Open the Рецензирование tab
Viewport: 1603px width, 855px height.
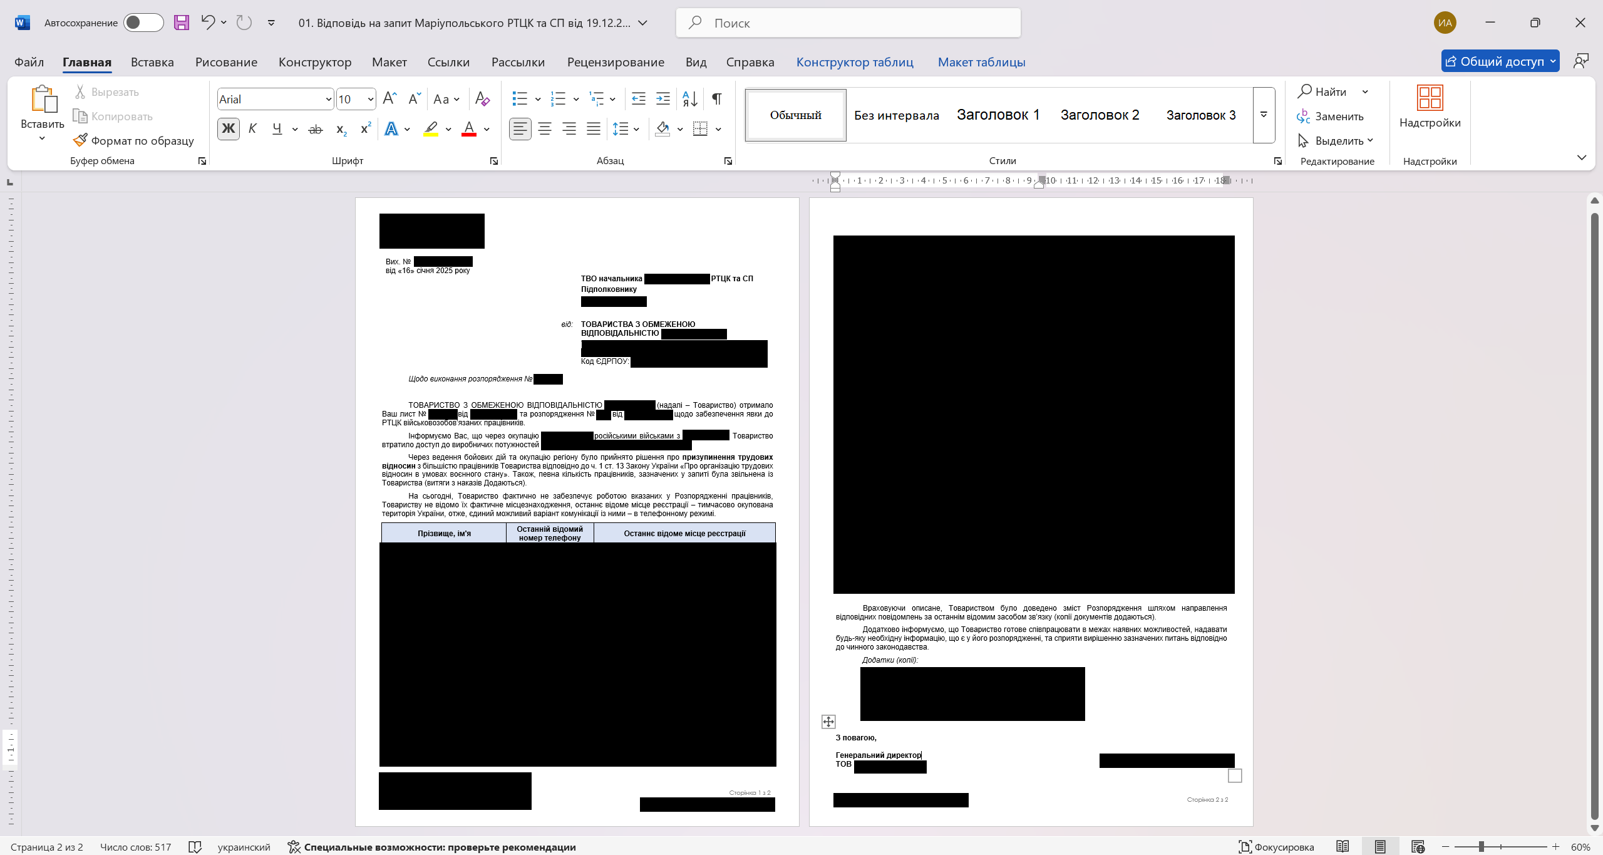616,62
